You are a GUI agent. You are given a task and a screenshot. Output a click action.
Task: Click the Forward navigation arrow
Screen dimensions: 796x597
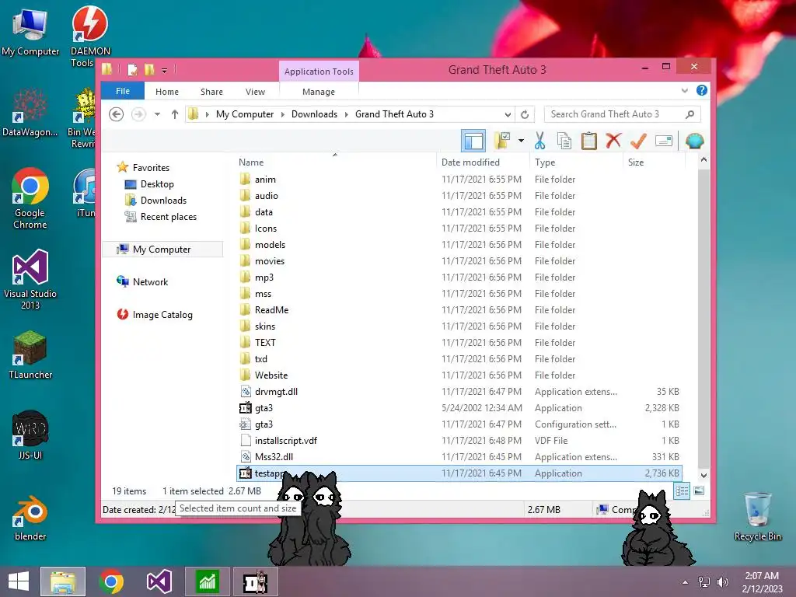pyautogui.click(x=138, y=114)
